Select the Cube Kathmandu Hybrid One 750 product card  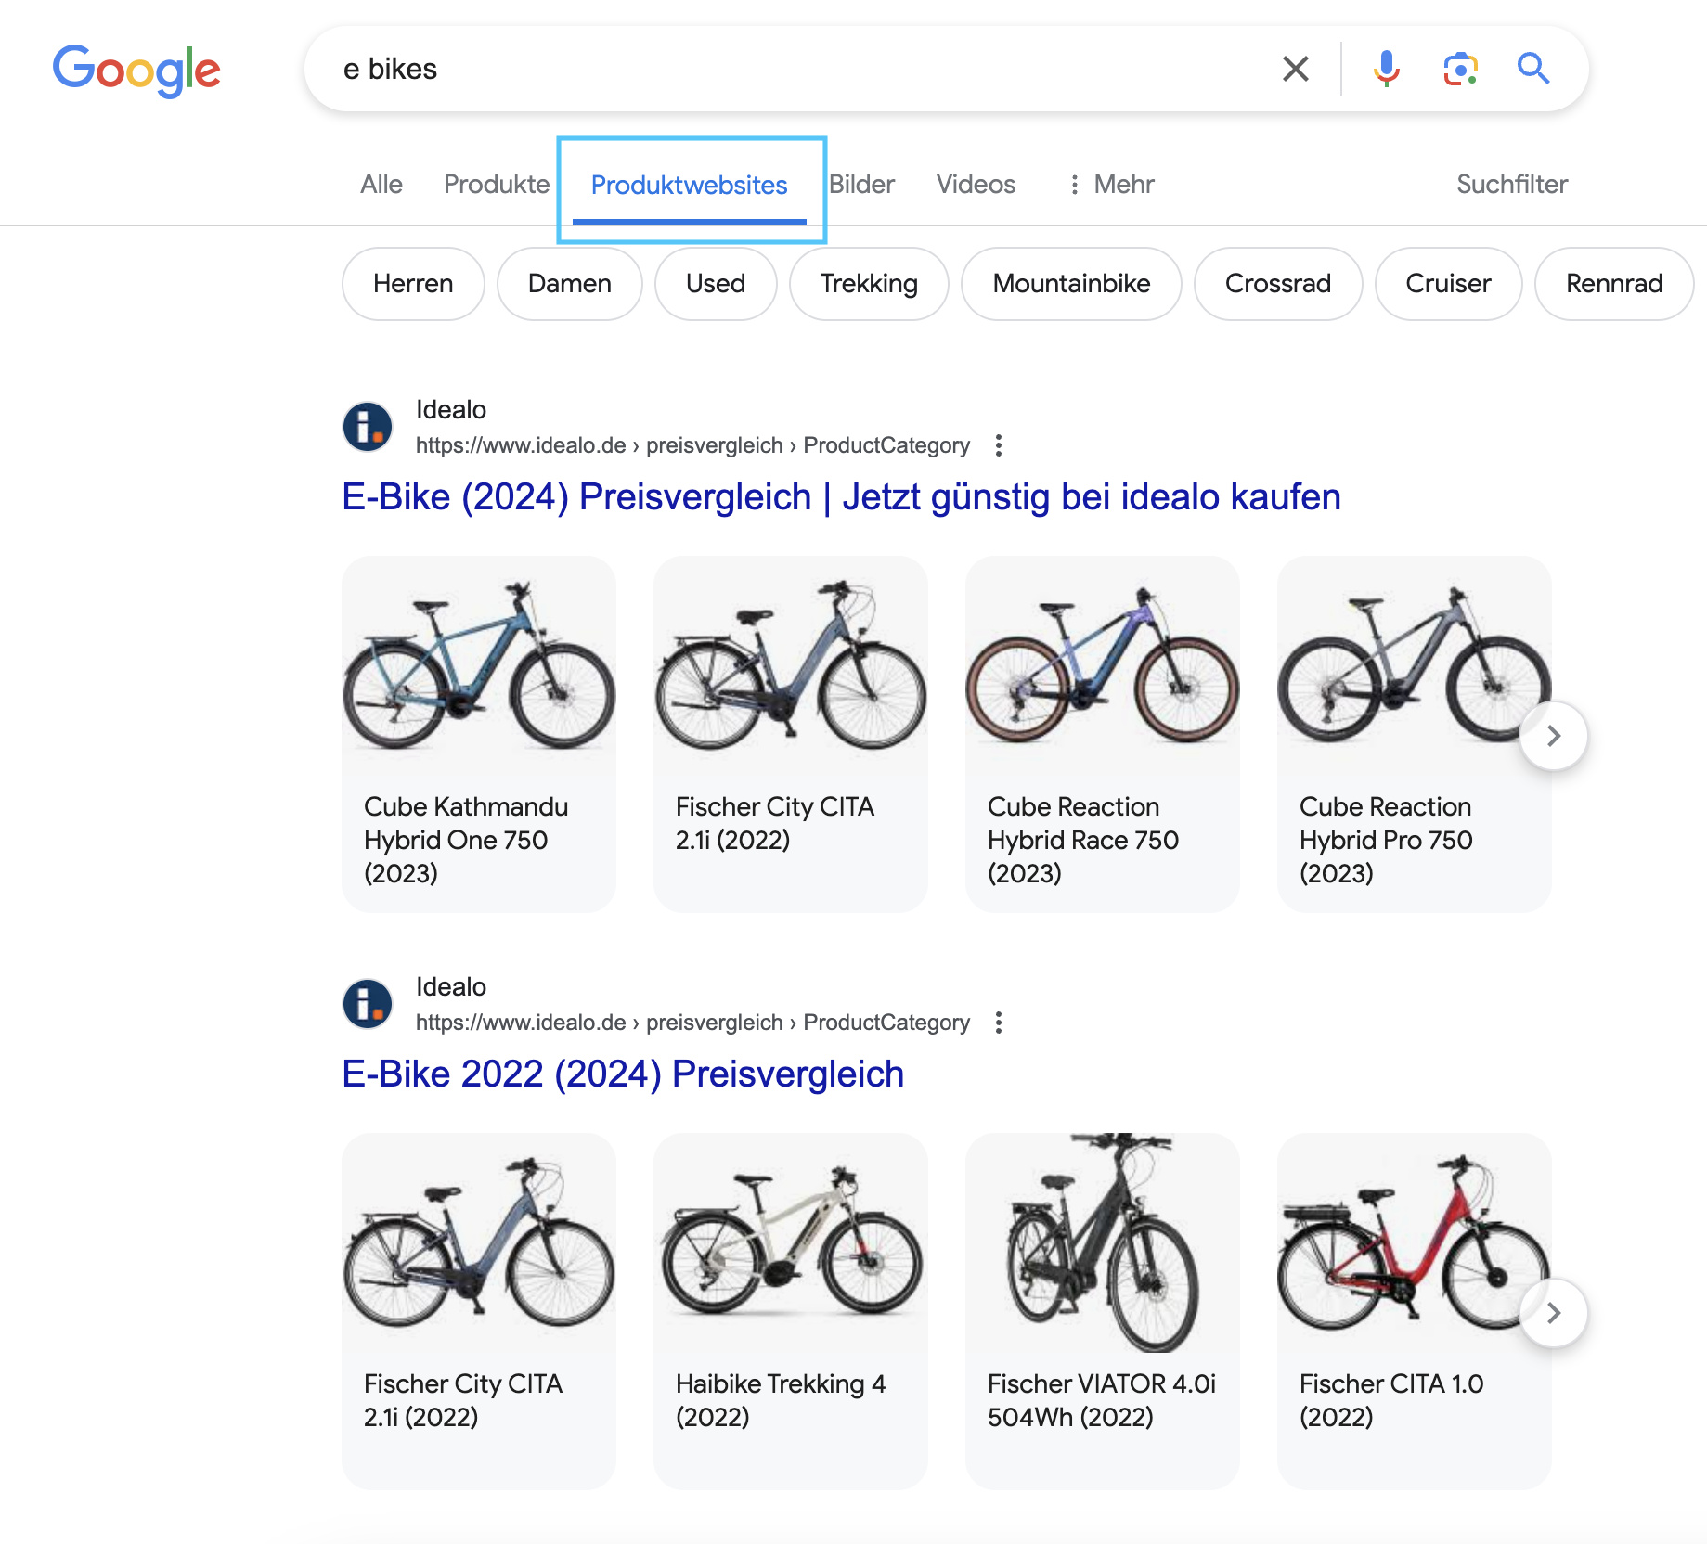479,734
